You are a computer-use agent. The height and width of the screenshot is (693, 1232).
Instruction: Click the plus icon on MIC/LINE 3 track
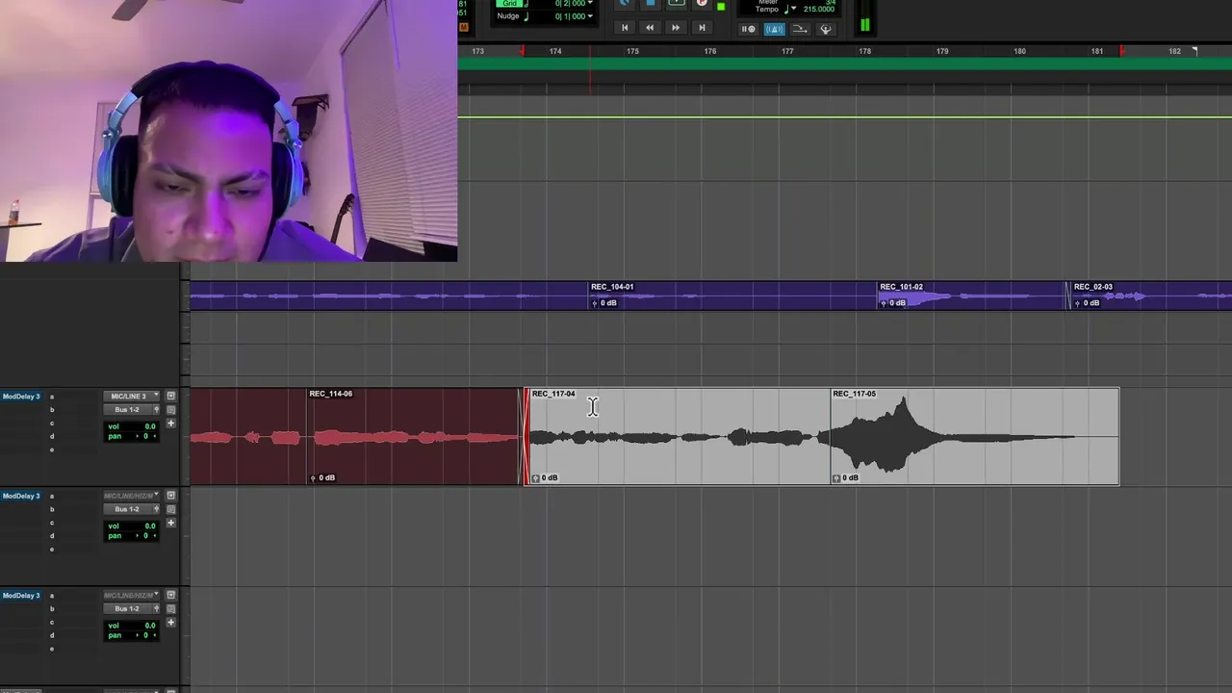click(171, 423)
